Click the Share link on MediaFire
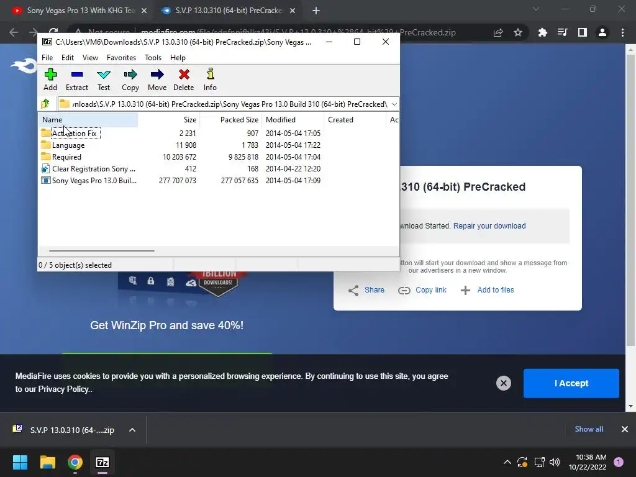Image resolution: width=636 pixels, height=477 pixels. [366, 290]
